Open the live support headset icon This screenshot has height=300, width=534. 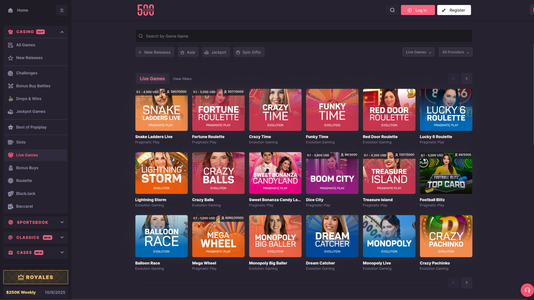[x=527, y=290]
